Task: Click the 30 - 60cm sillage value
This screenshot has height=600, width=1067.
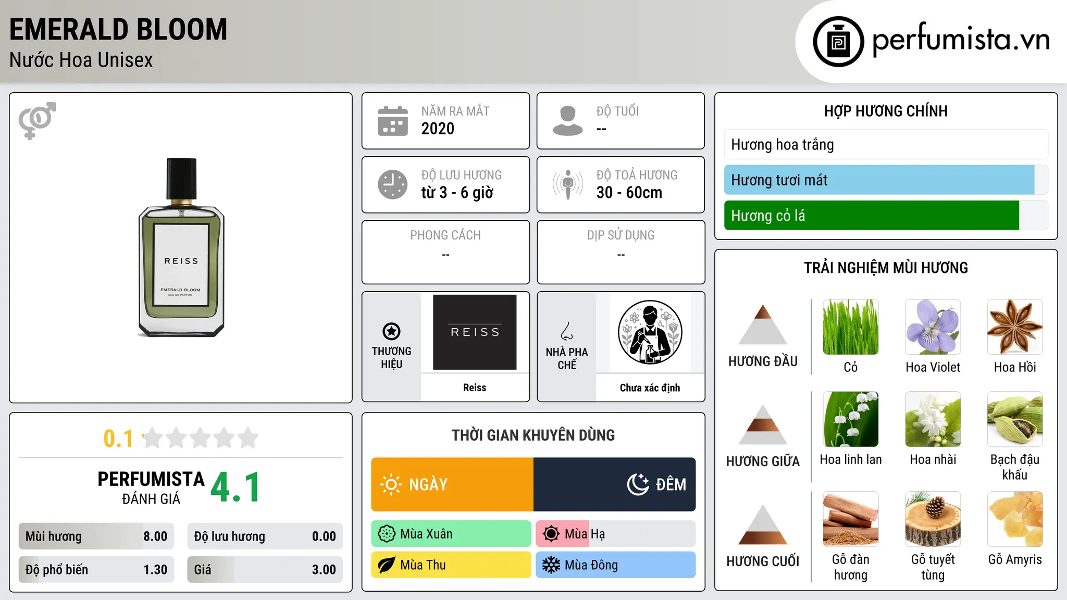Action: tap(629, 193)
